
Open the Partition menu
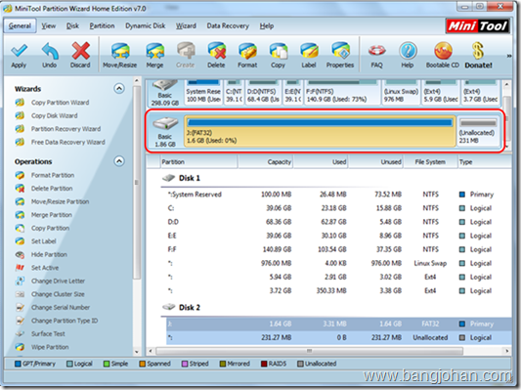[x=102, y=26]
